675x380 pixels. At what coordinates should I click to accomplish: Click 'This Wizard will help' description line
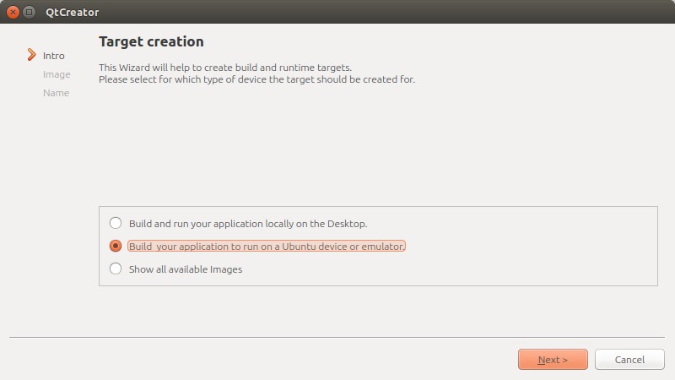pyautogui.click(x=225, y=68)
